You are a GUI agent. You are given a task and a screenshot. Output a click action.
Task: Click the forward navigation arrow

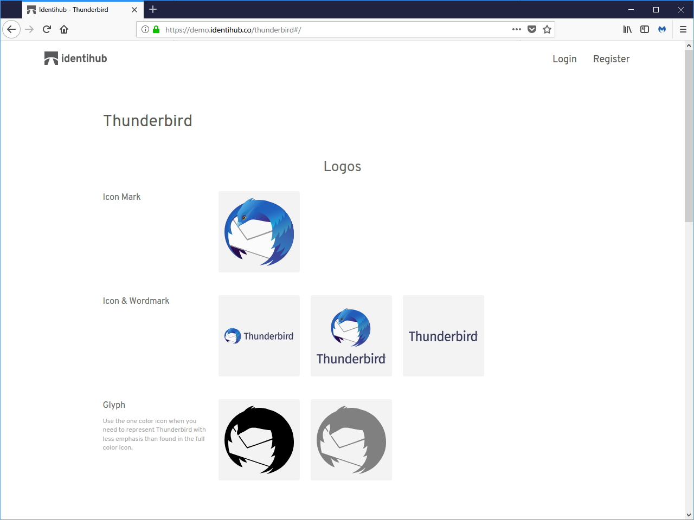(29, 29)
